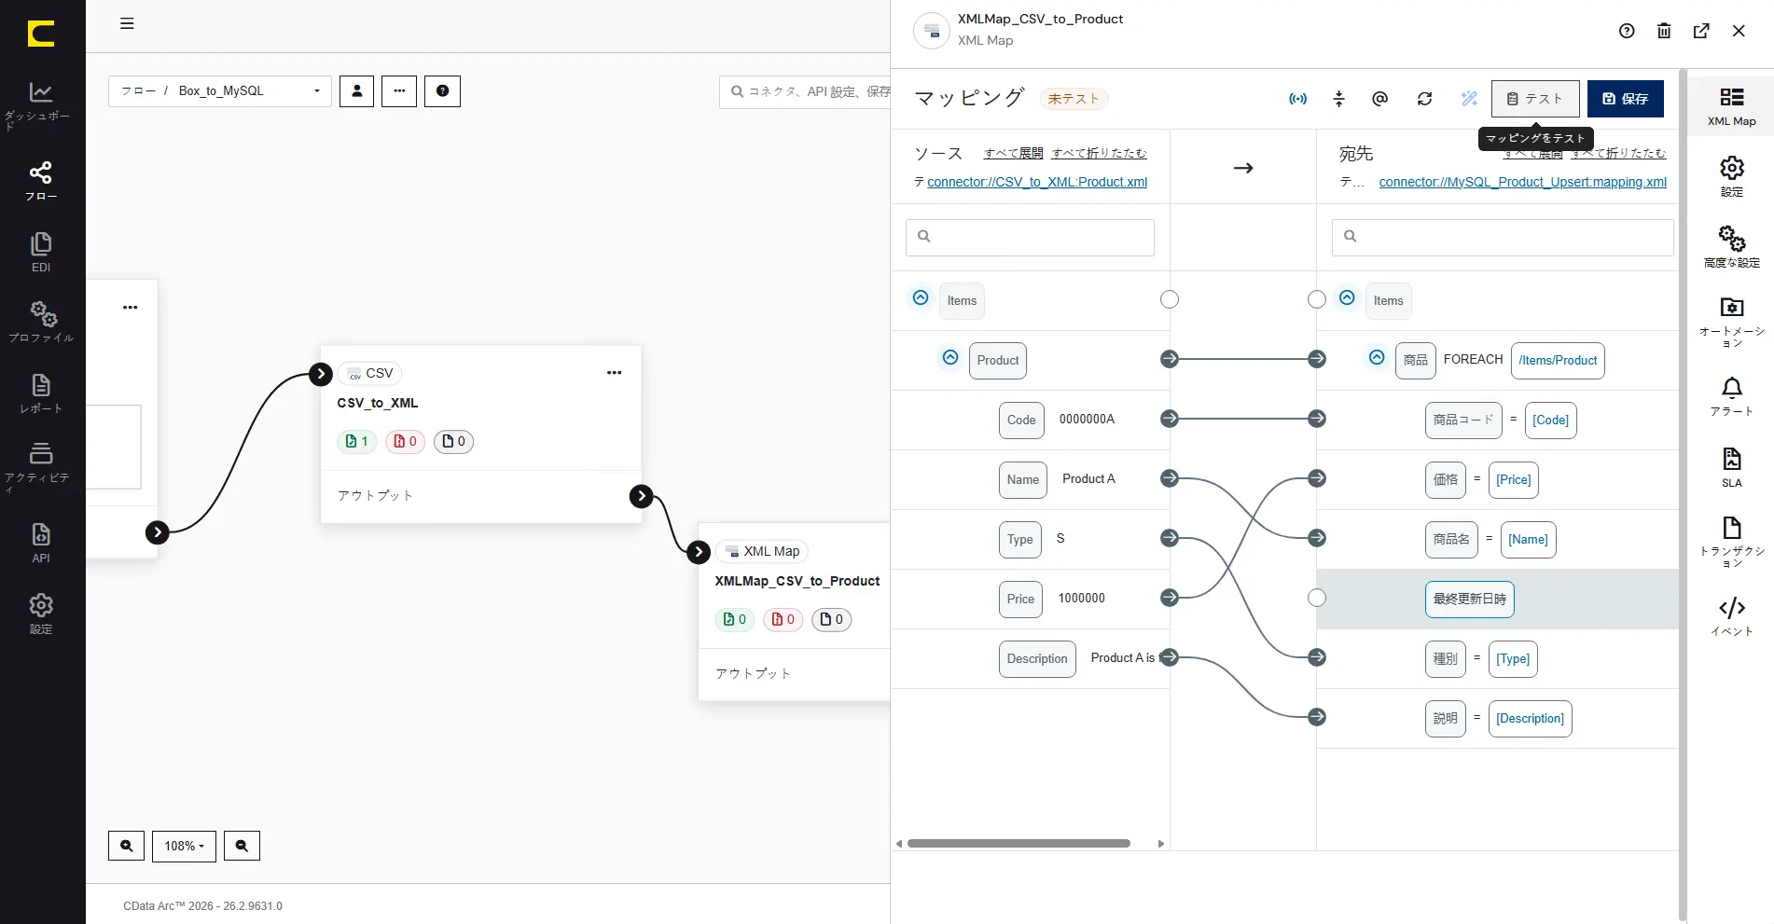Expand all source nodes with すべて展開
This screenshot has height=924, width=1774.
pyautogui.click(x=1013, y=153)
